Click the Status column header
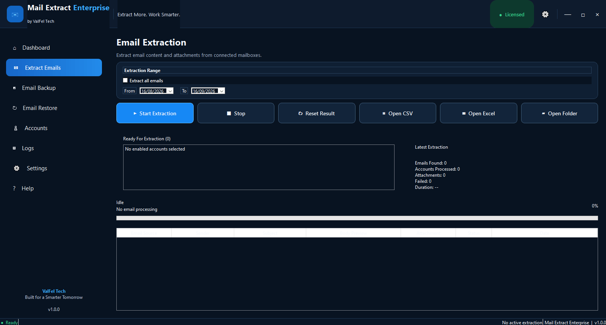This screenshot has height=325, width=606. [x=474, y=233]
